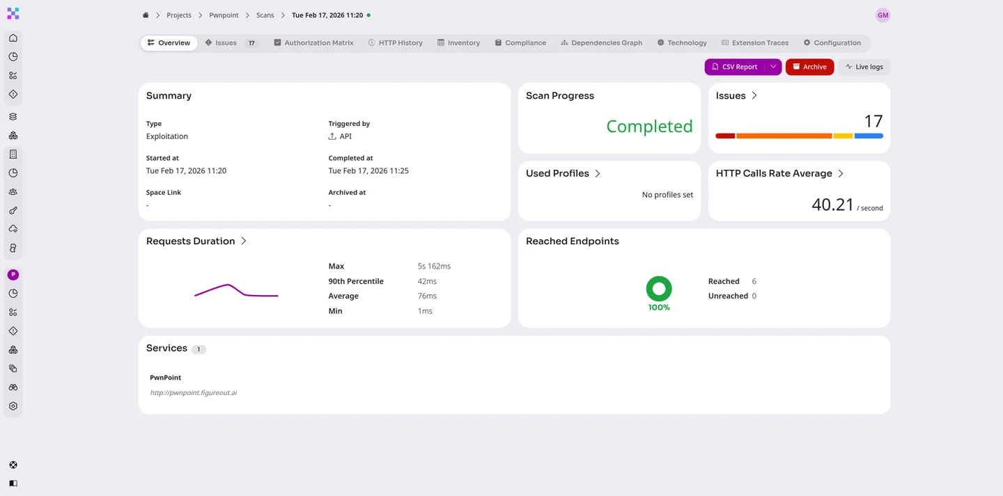Screen dimensions: 1003x496
Task: Expand the Requests Duration chevron
Action: tap(244, 241)
